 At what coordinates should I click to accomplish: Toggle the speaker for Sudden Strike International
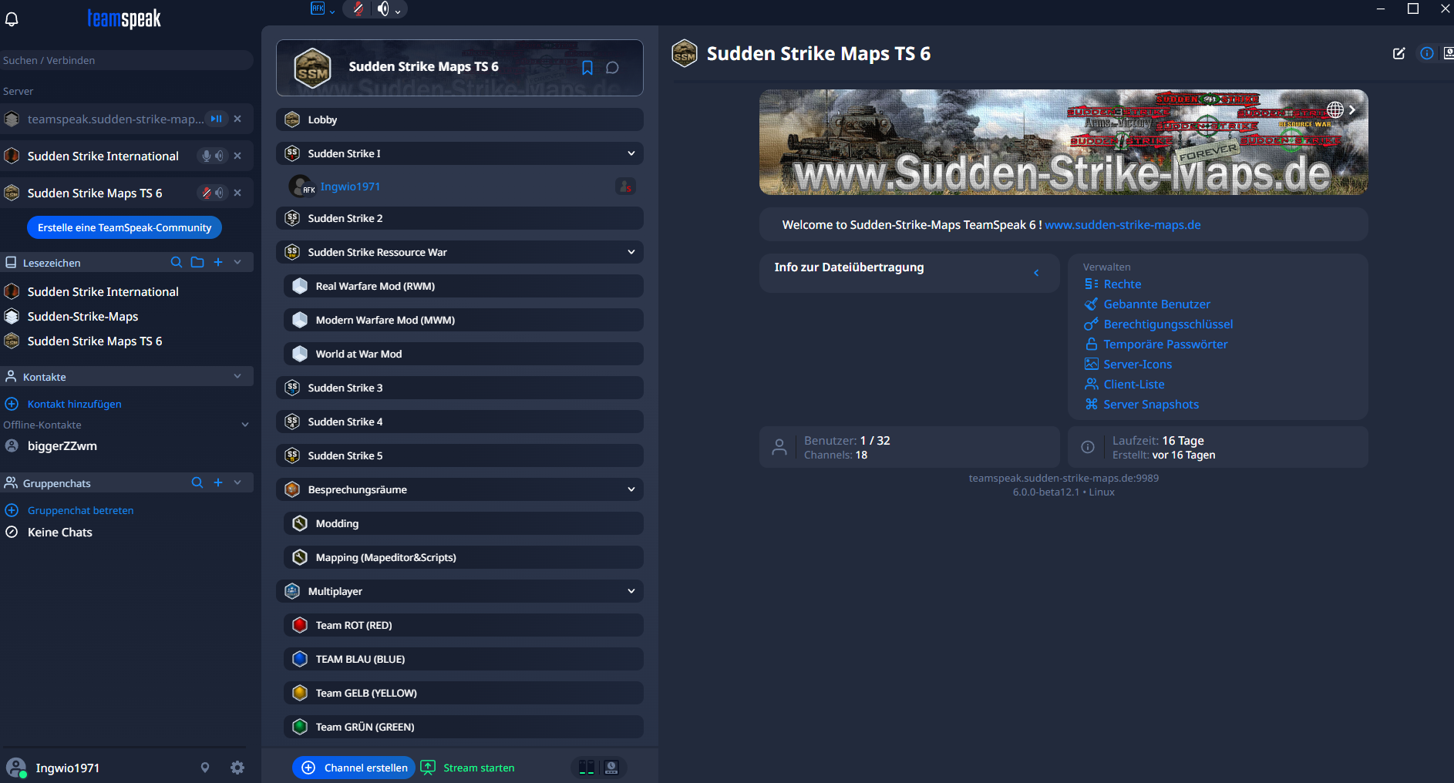pos(220,156)
